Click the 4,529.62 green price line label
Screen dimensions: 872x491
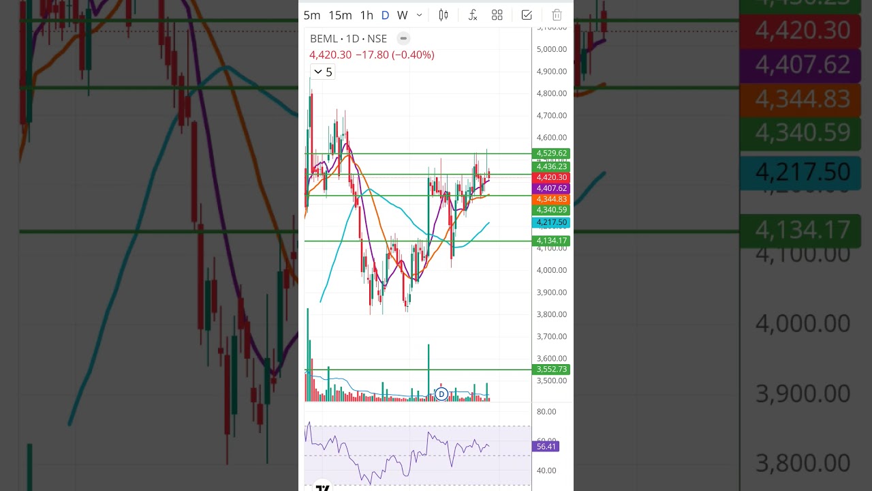click(x=552, y=153)
